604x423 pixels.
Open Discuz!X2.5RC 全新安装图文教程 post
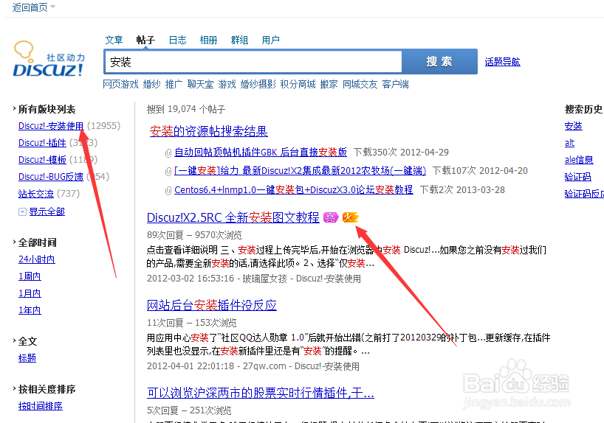click(233, 217)
